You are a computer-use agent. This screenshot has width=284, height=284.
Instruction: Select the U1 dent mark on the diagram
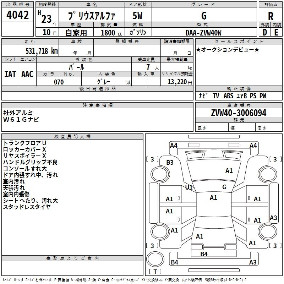point(189,187)
